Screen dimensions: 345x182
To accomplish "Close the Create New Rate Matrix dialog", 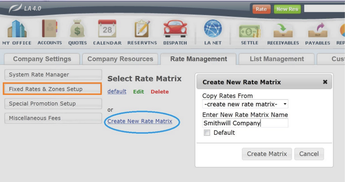I will tap(325, 82).
